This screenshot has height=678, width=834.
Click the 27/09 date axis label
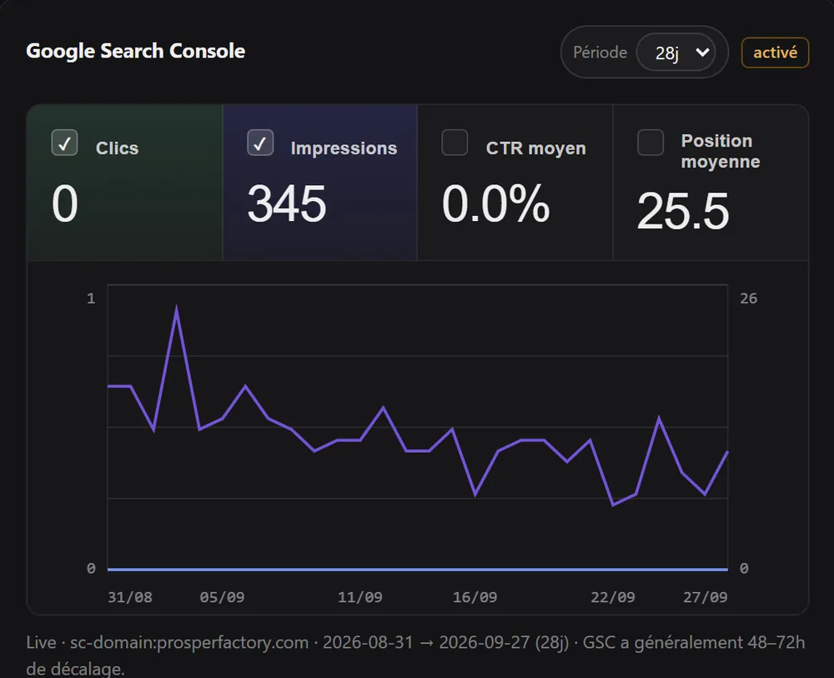706,597
